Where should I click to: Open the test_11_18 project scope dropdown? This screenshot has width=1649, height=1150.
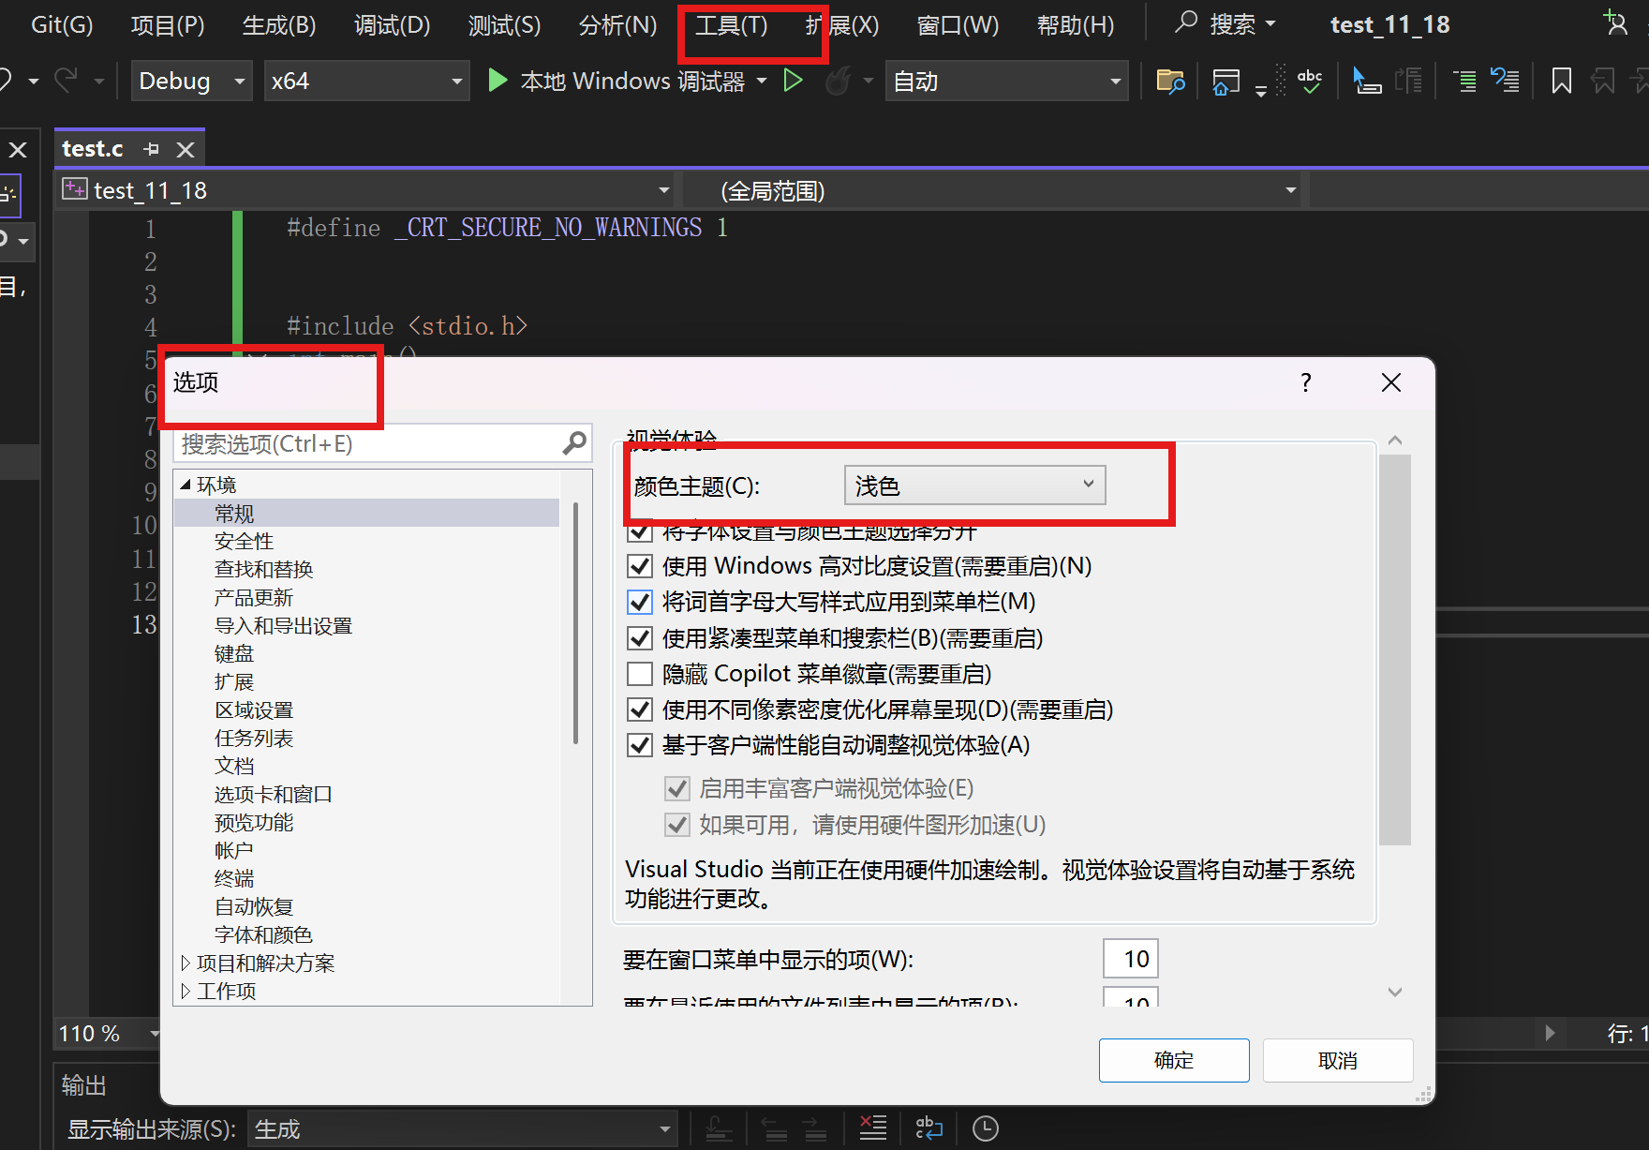pos(366,190)
